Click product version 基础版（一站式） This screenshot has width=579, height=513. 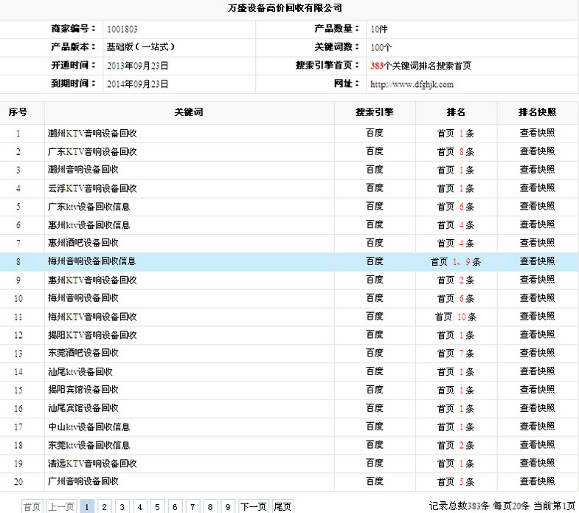point(140,47)
